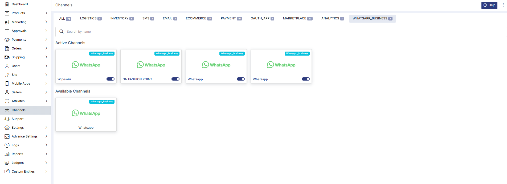This screenshot has height=184, width=507.
Task: Disable the Wipes4u channel toggle
Action: coord(111,79)
